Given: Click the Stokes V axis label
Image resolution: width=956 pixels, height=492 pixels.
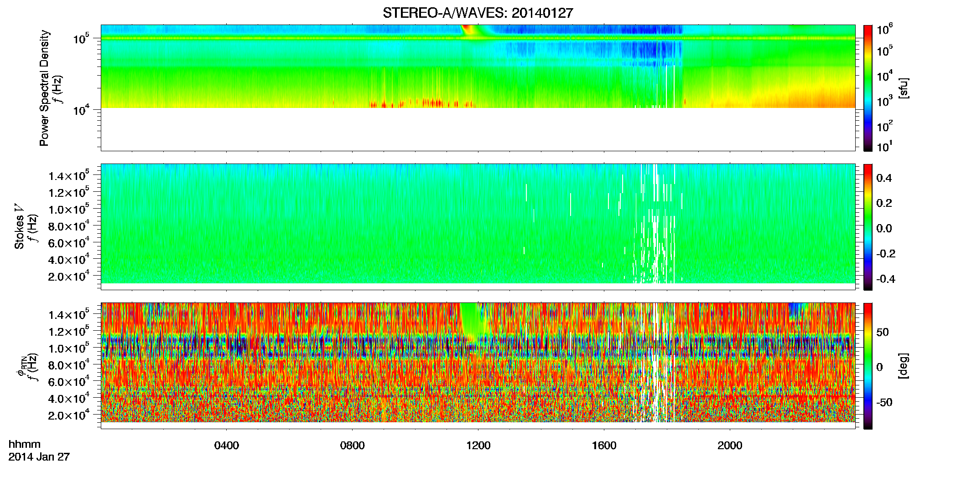Looking at the screenshot, I should 19,226.
